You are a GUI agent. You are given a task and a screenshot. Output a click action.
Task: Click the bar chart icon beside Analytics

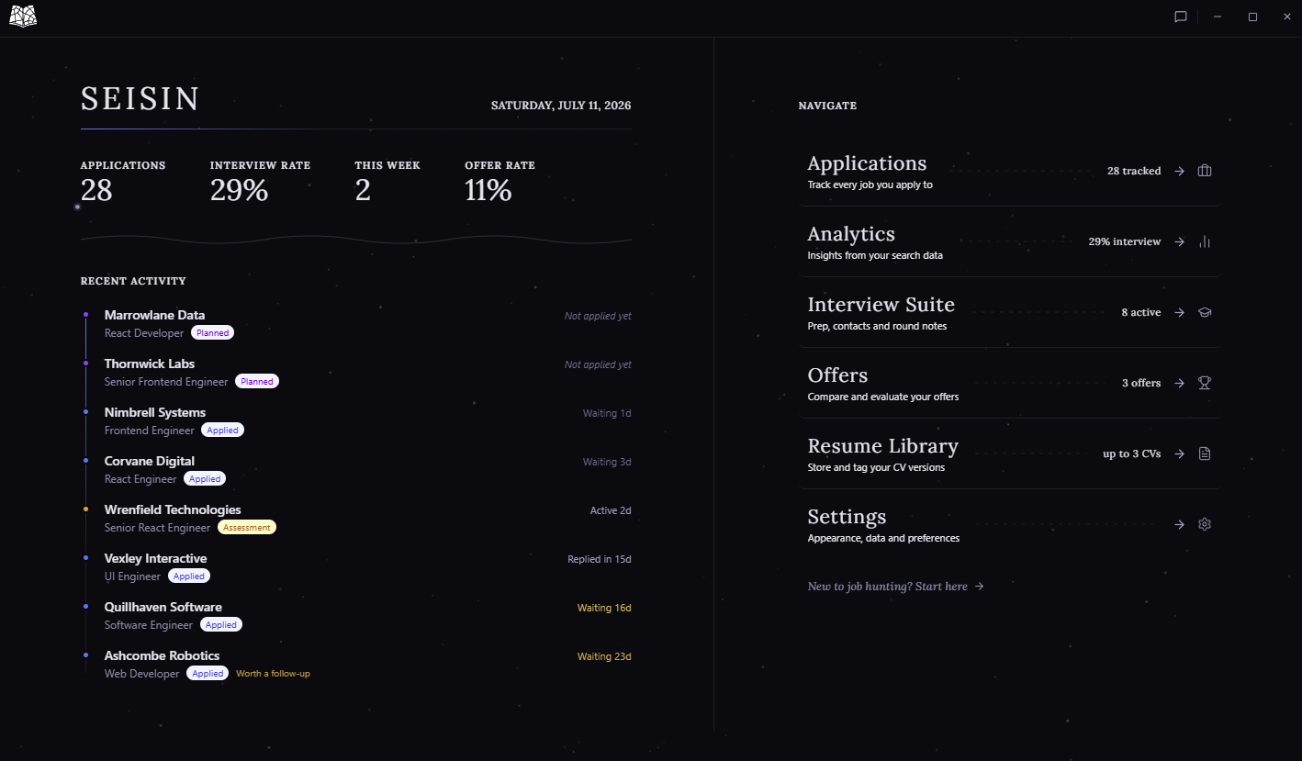[x=1205, y=241]
